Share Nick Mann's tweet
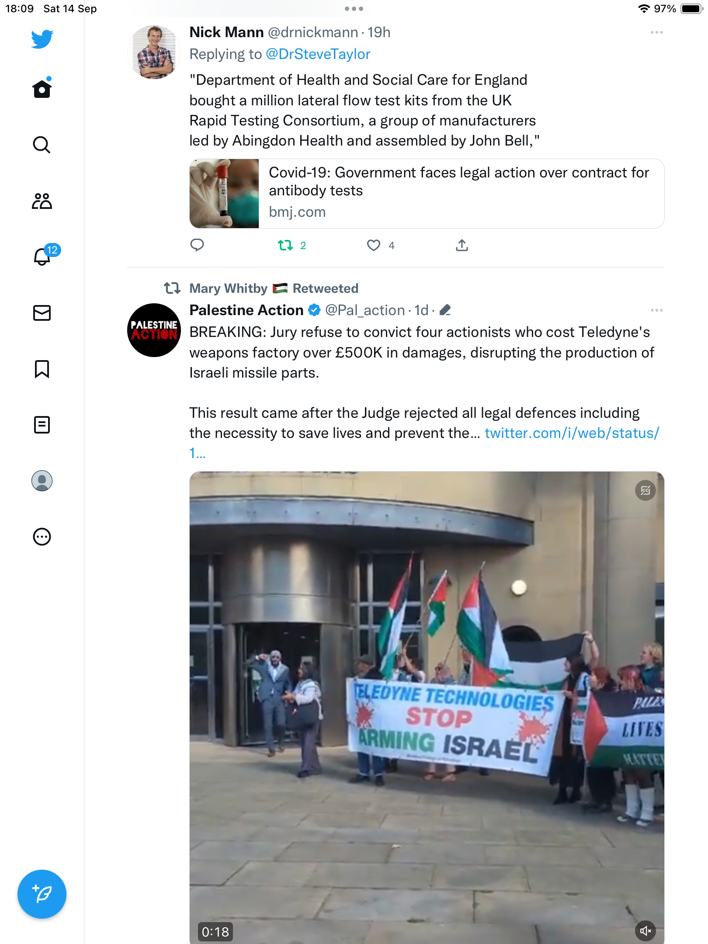Image resolution: width=708 pixels, height=944 pixels. 462,245
